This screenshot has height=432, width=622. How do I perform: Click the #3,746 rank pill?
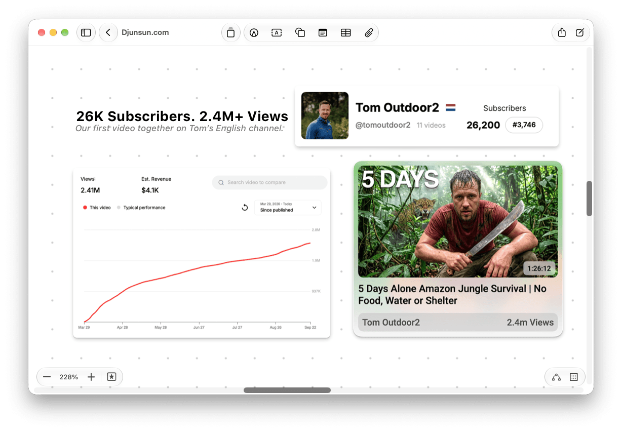point(524,125)
